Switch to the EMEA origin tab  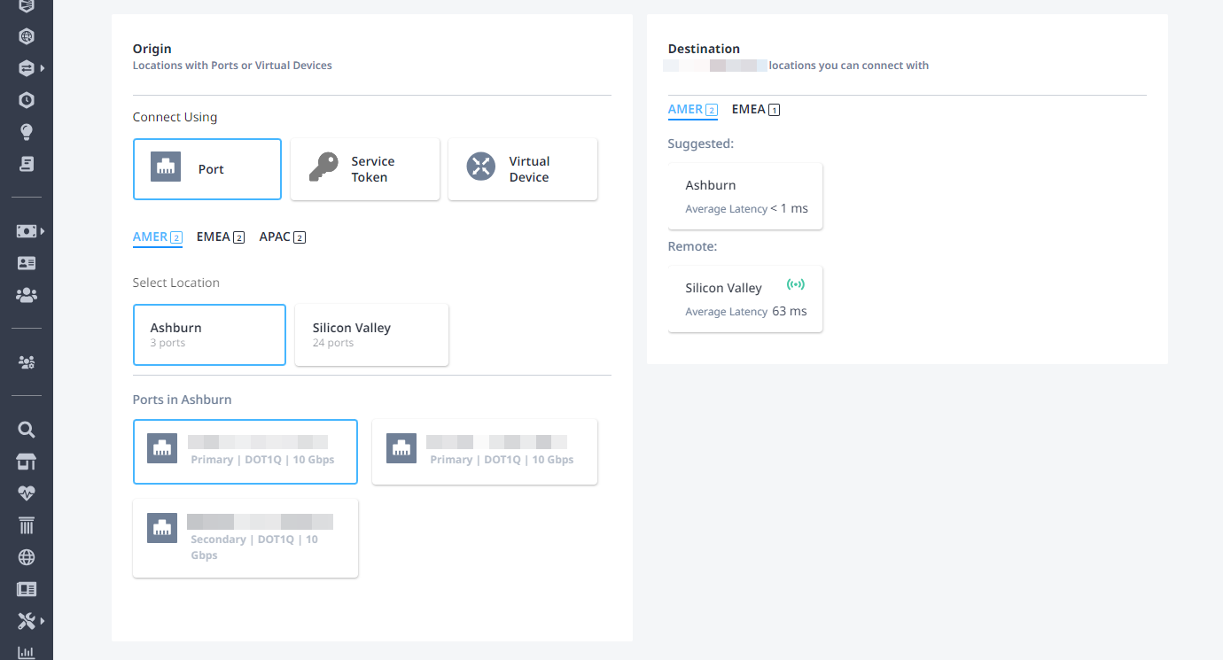(220, 237)
